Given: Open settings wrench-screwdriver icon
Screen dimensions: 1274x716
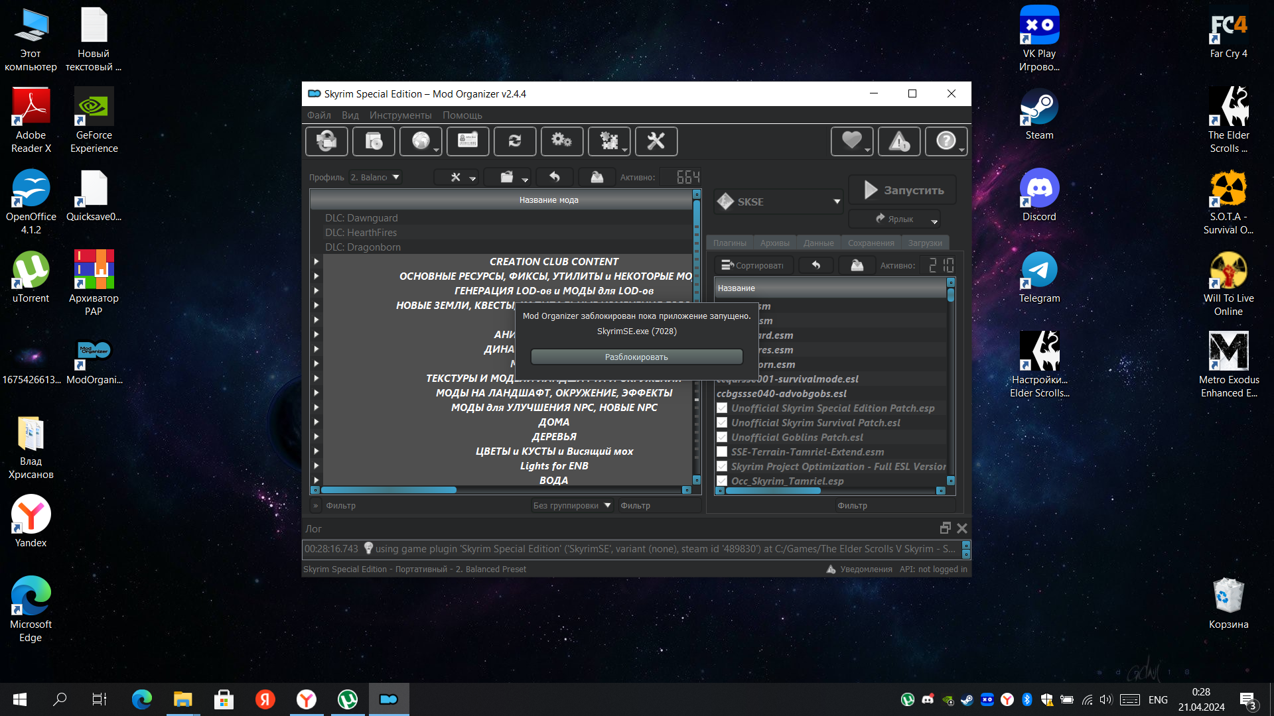Looking at the screenshot, I should click(656, 141).
